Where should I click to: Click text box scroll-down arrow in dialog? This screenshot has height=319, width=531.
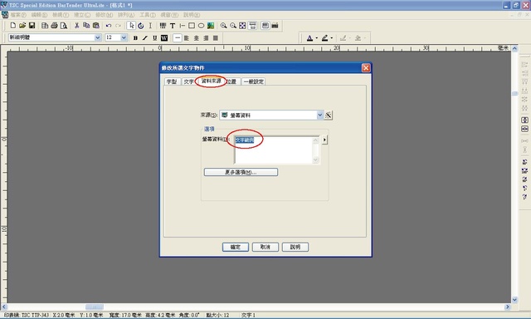[315, 159]
